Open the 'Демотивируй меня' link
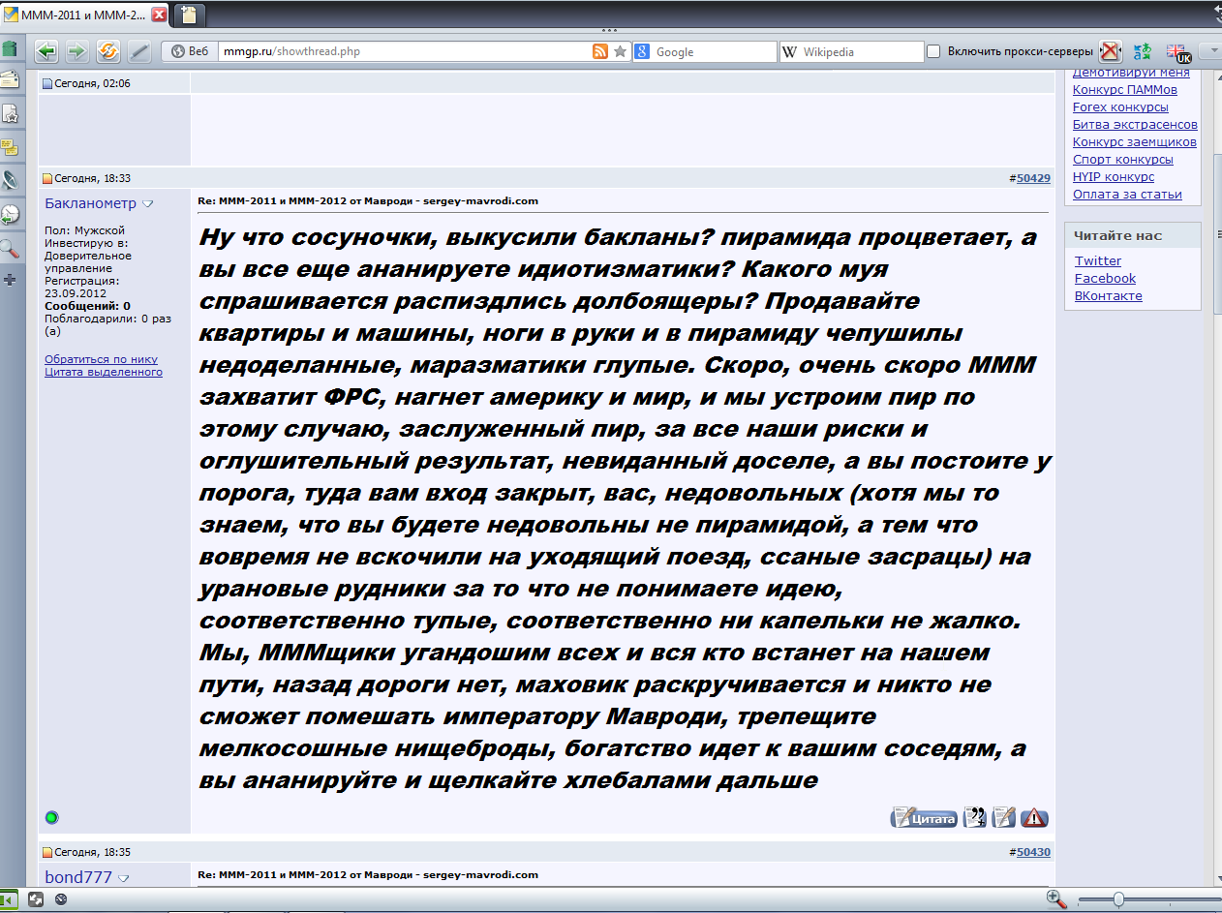 tap(1131, 74)
